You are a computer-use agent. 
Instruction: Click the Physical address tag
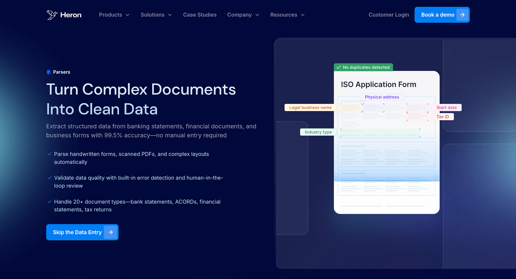382,97
